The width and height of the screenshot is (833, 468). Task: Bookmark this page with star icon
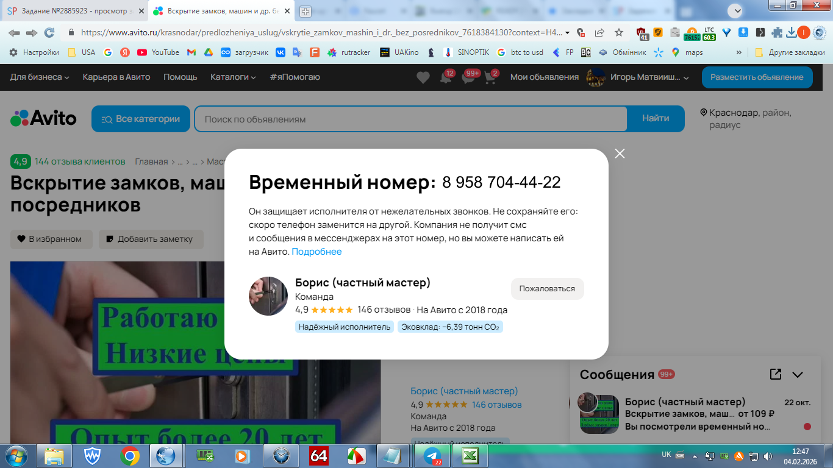619,32
